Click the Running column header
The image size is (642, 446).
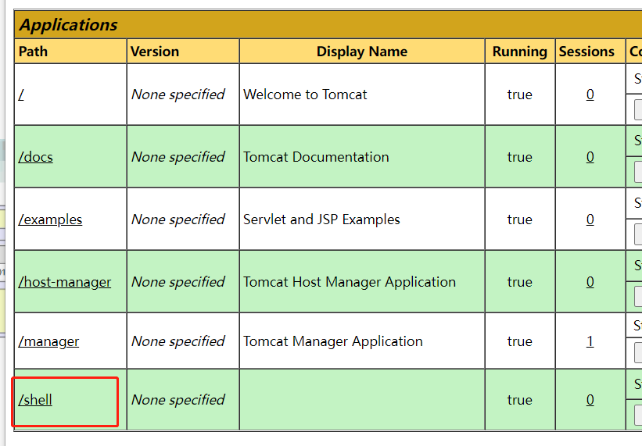pos(519,52)
